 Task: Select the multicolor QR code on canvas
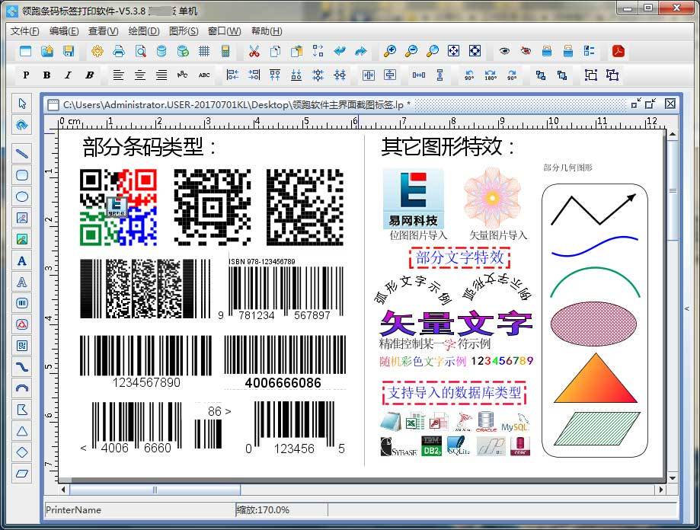(118, 207)
